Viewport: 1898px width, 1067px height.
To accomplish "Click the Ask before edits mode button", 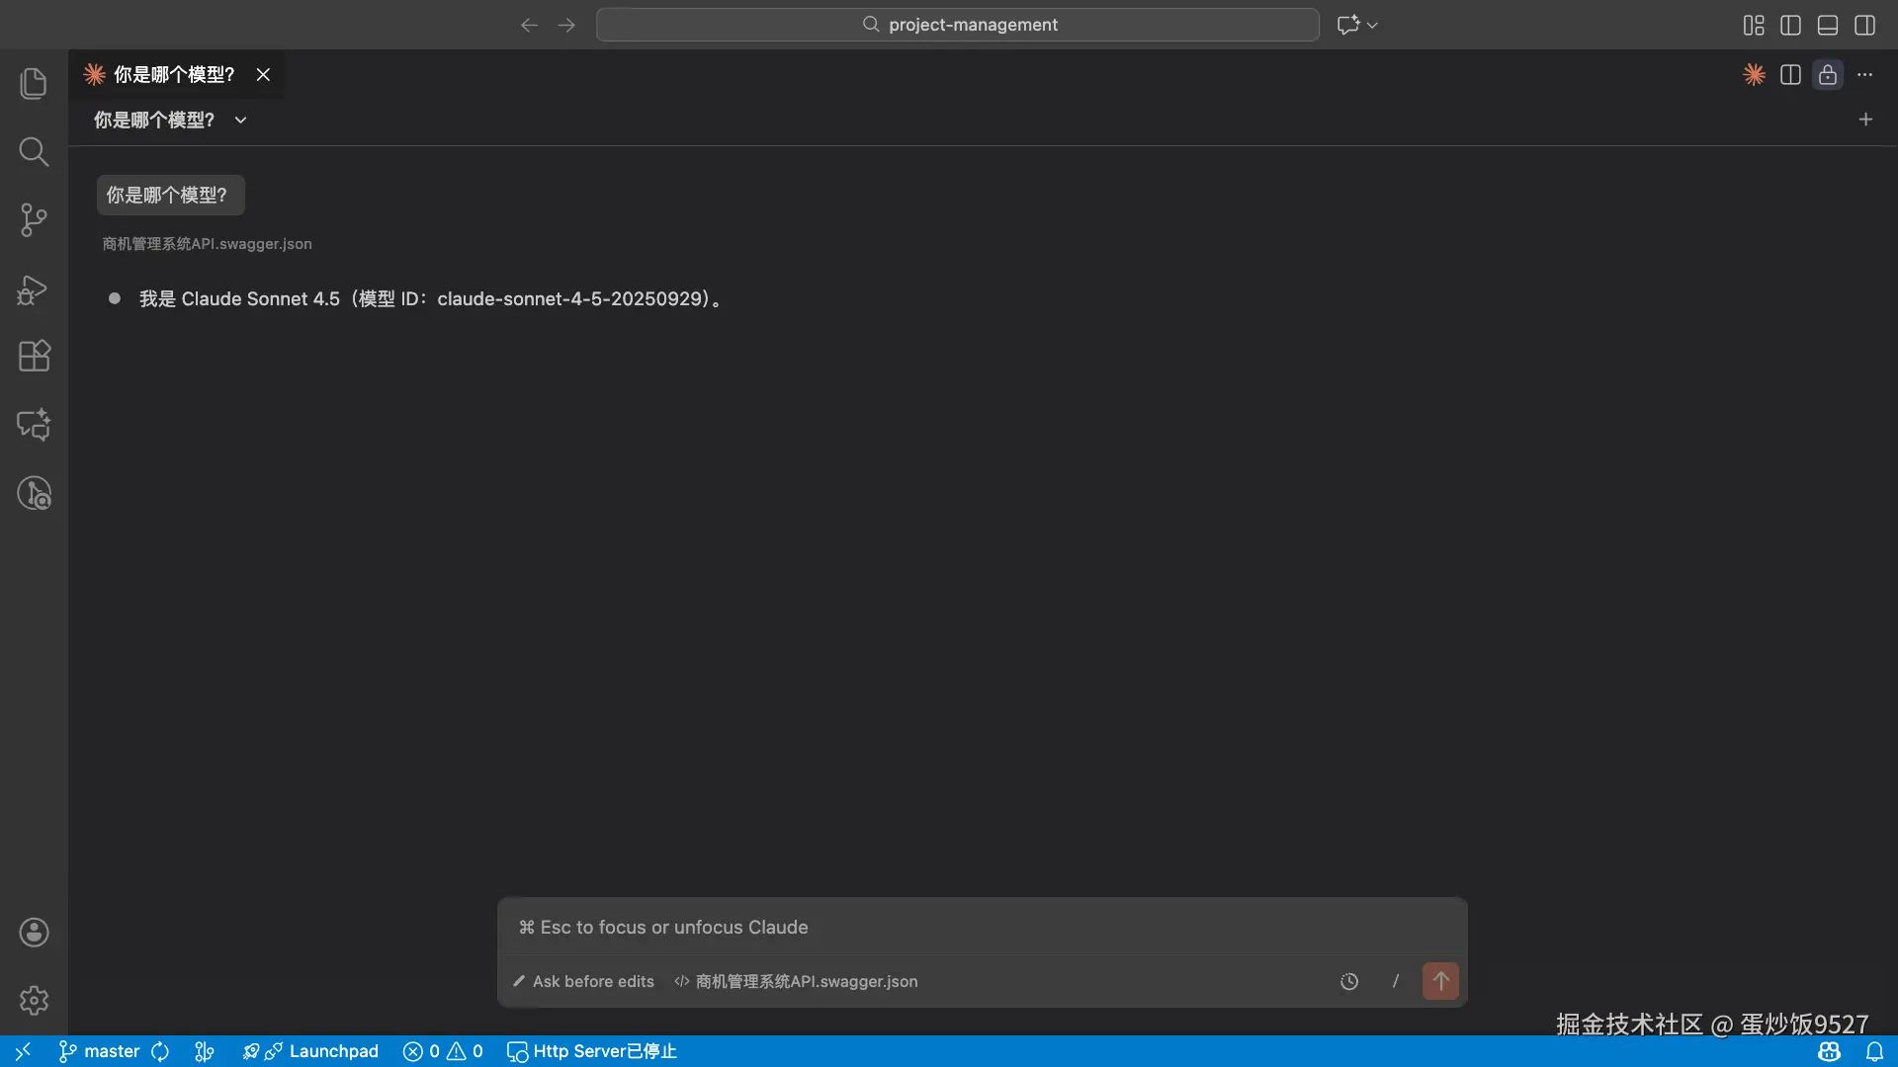I will coord(583,981).
